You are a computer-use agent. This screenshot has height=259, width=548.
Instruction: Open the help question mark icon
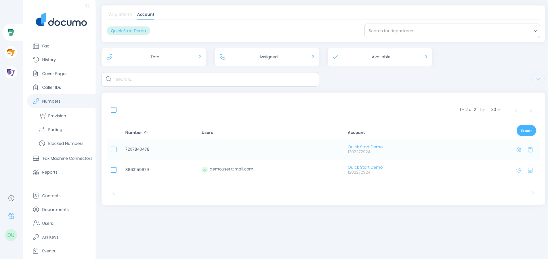point(11,198)
